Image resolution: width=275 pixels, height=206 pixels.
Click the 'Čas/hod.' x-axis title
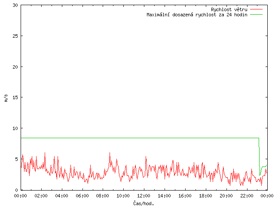pos(144,203)
